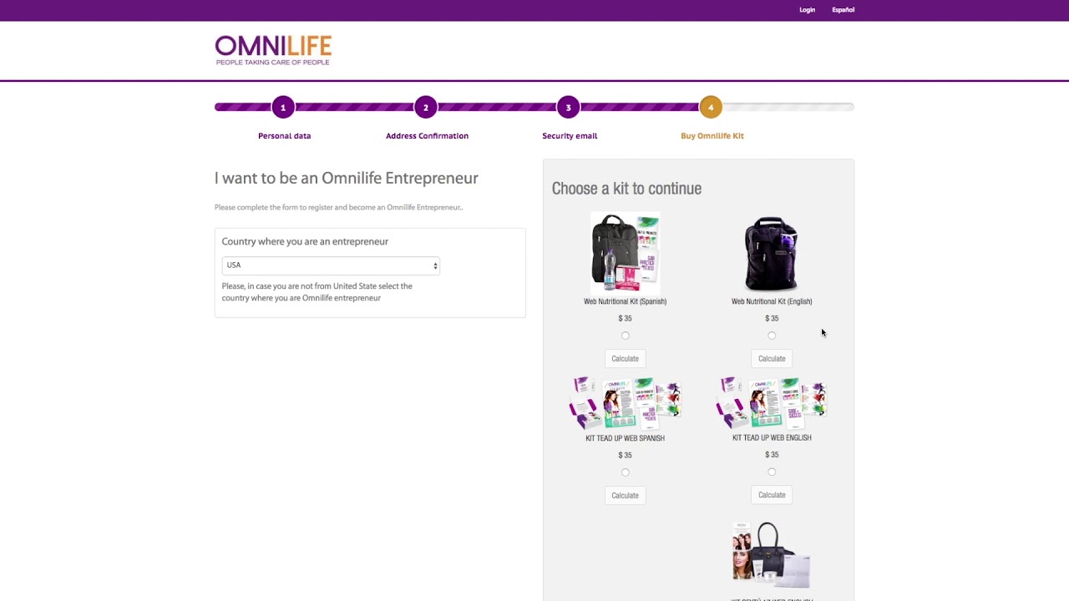Click the Address Confirmation step label

(x=427, y=136)
